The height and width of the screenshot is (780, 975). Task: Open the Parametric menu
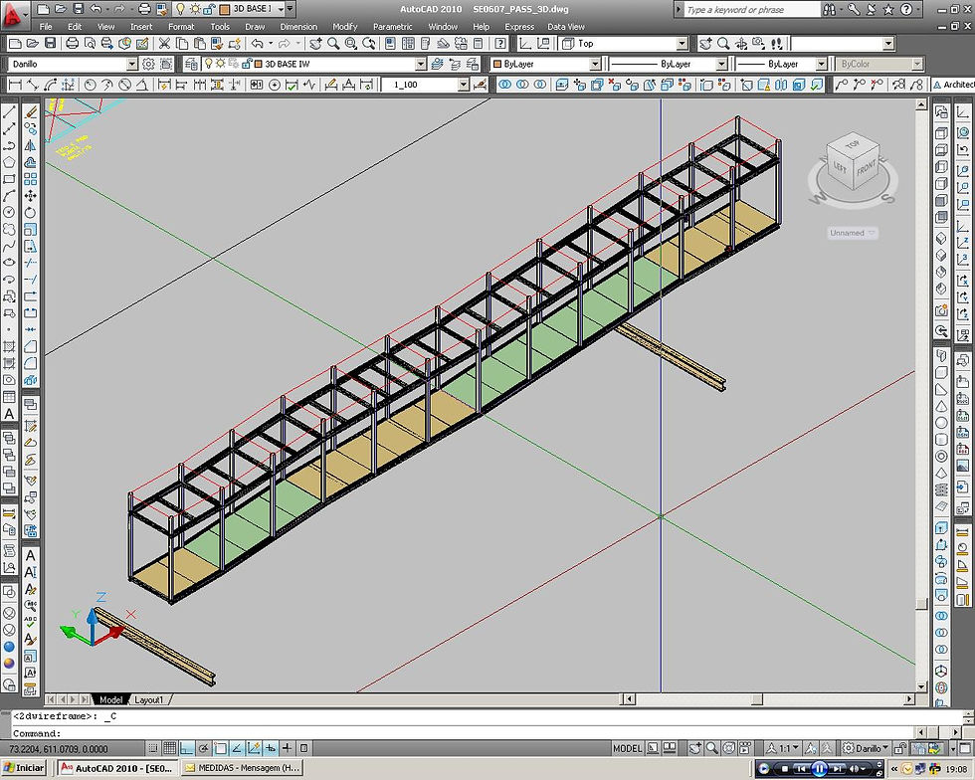pos(392,27)
